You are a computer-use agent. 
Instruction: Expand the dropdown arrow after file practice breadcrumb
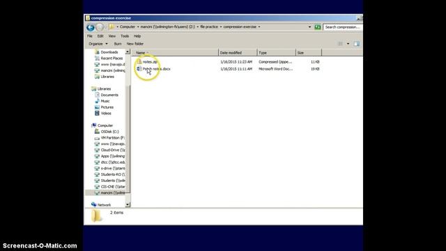pos(220,26)
